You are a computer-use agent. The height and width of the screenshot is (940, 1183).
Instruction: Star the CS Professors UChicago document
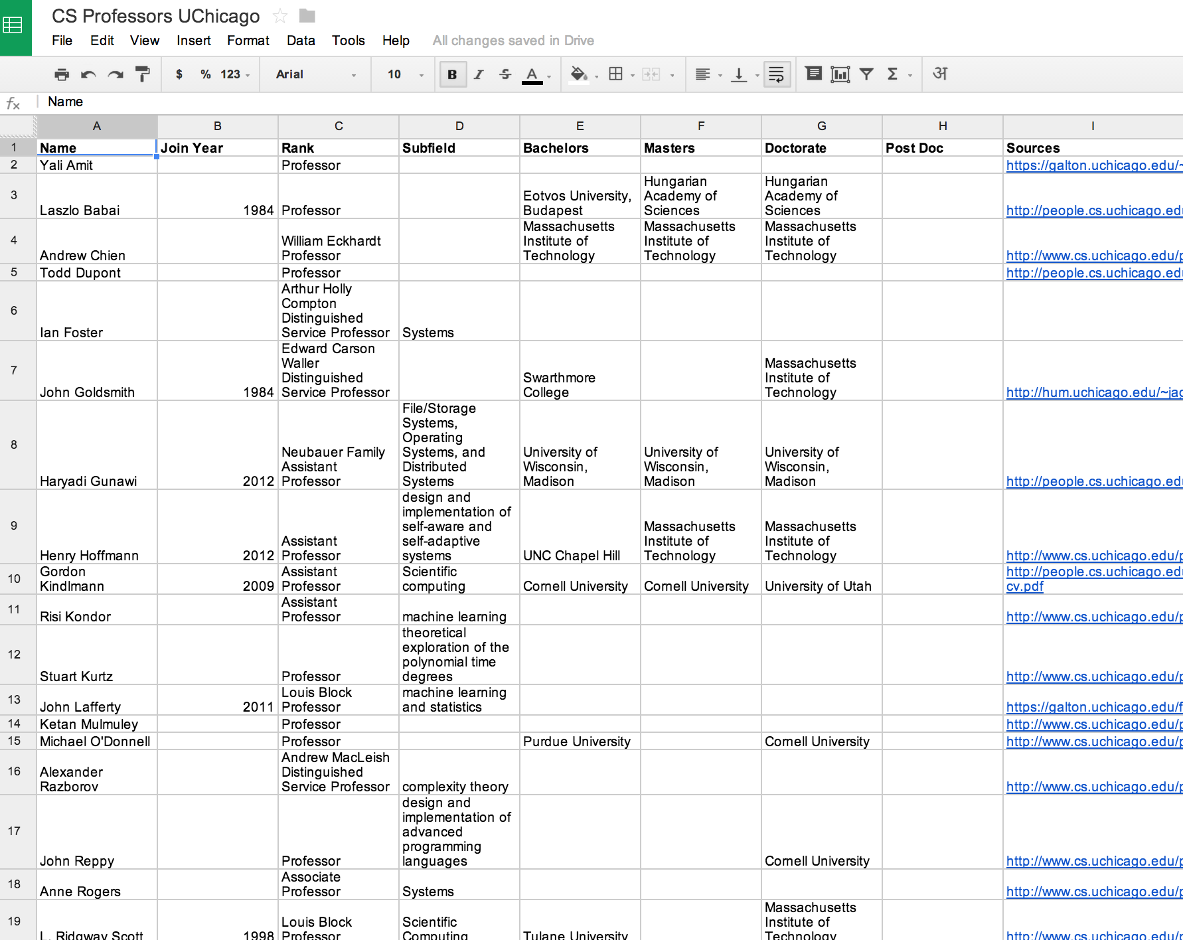(280, 16)
